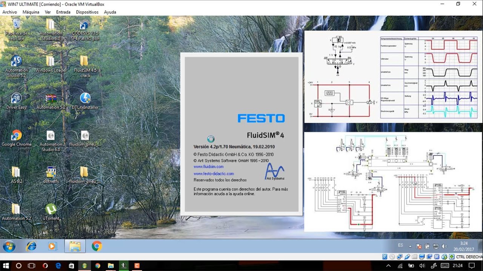Open the Entrada menu
Viewport: 483px width, 271px height.
coord(63,12)
